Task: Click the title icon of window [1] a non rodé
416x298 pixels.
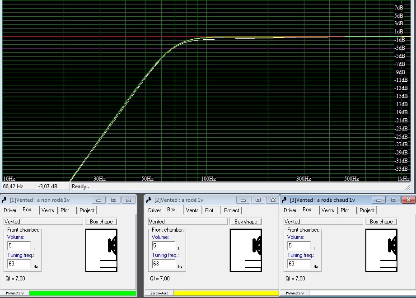Action: (x=5, y=200)
